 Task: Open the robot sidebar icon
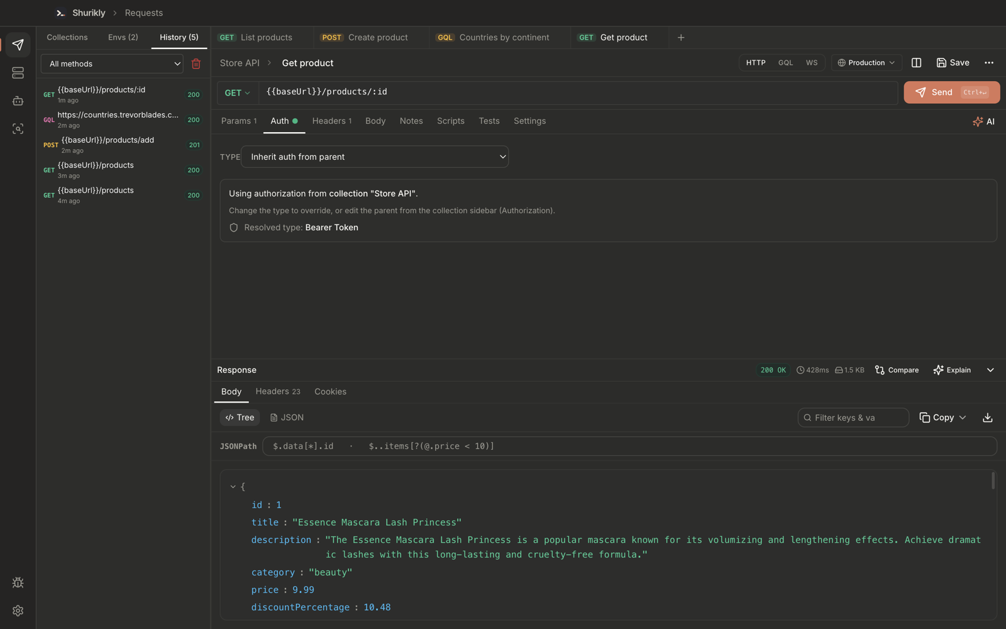pos(18,101)
